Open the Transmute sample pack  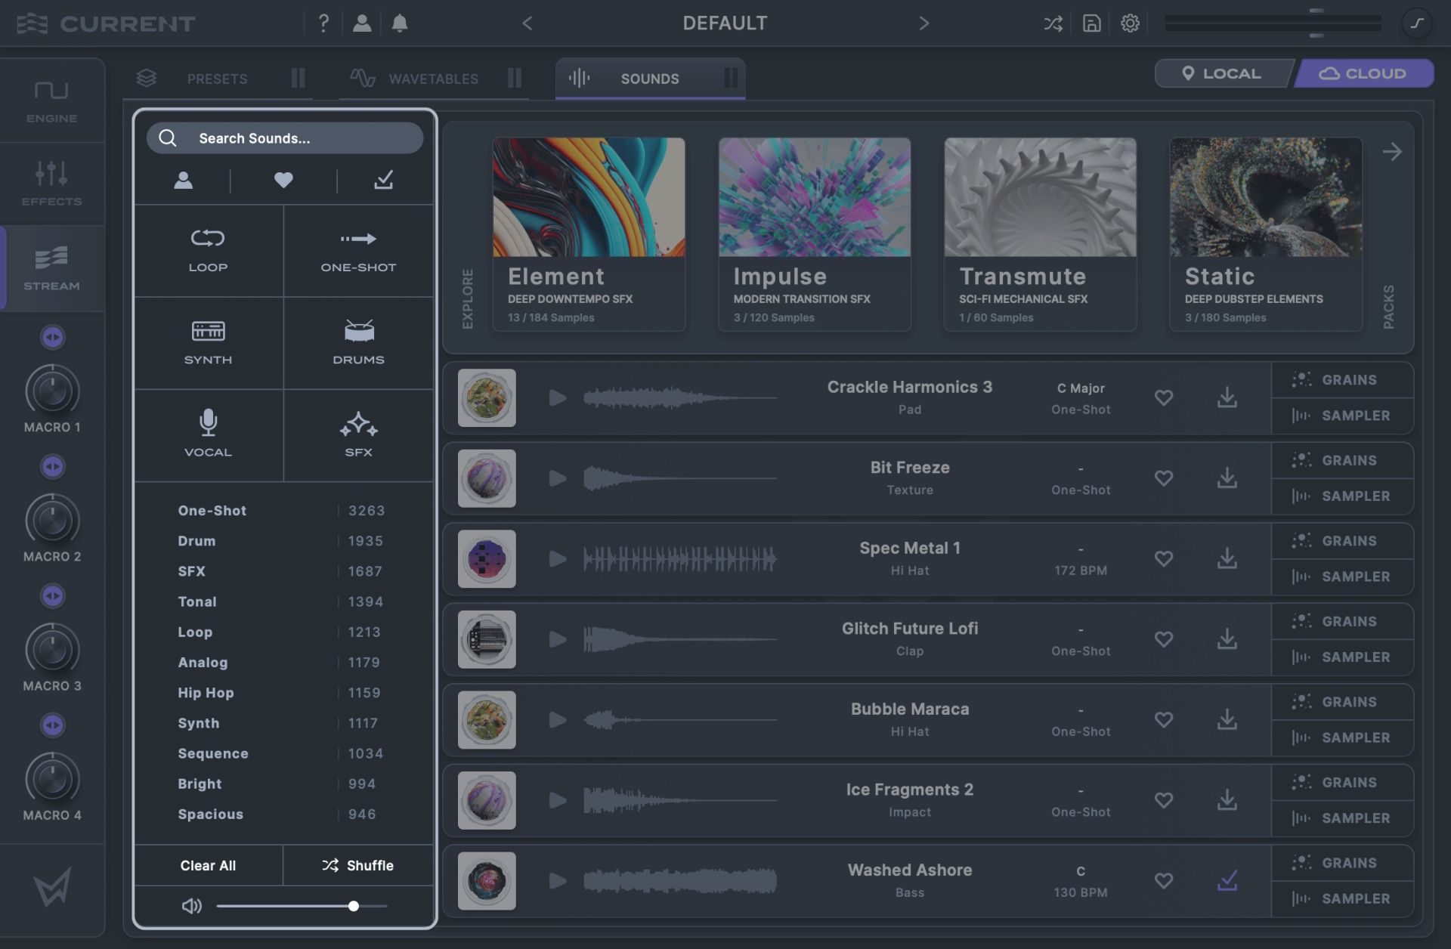click(1040, 234)
